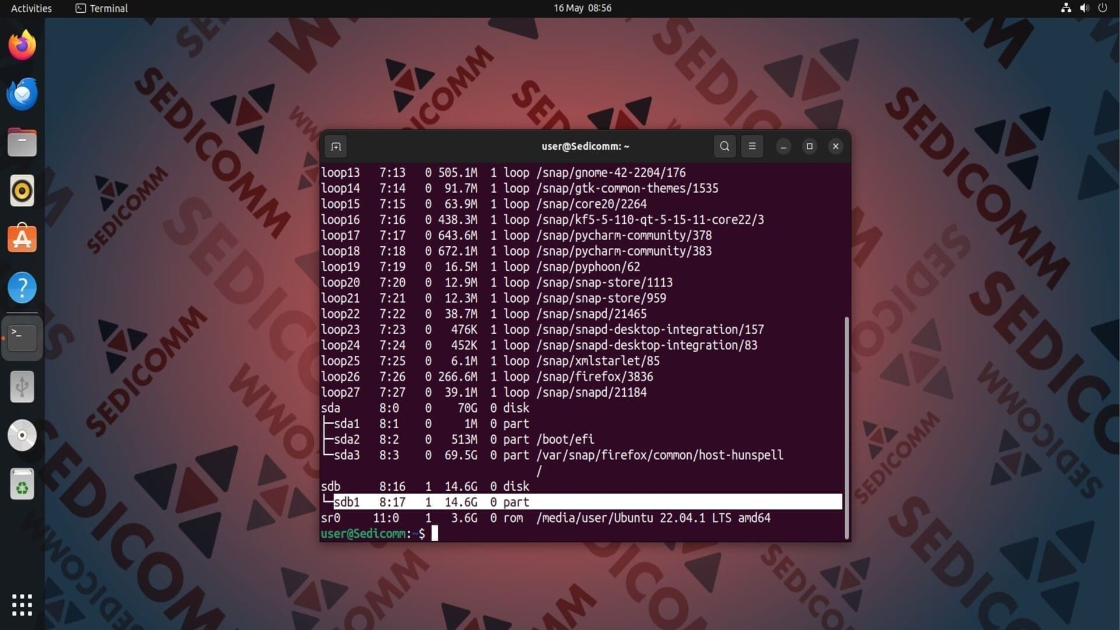
Task: Open the Help question mark icon
Action: (x=22, y=288)
